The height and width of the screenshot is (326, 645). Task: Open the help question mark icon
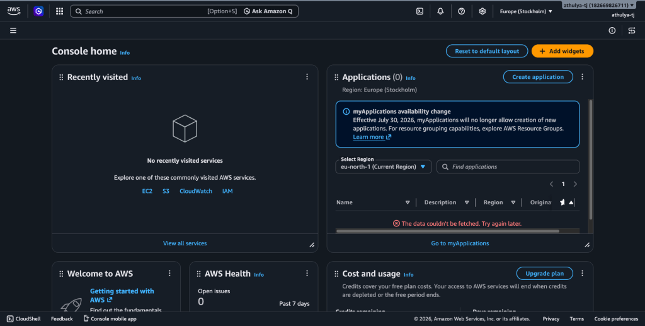[462, 11]
